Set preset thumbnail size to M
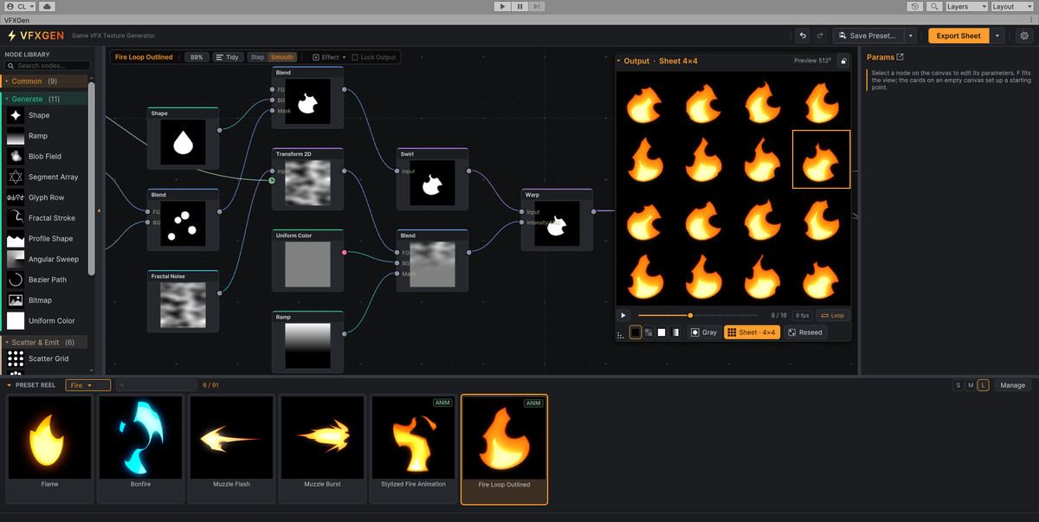Image resolution: width=1039 pixels, height=522 pixels. [x=971, y=385]
